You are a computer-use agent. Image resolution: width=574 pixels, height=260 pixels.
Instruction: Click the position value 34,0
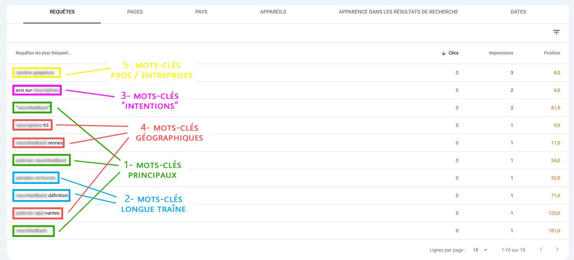tap(554, 160)
